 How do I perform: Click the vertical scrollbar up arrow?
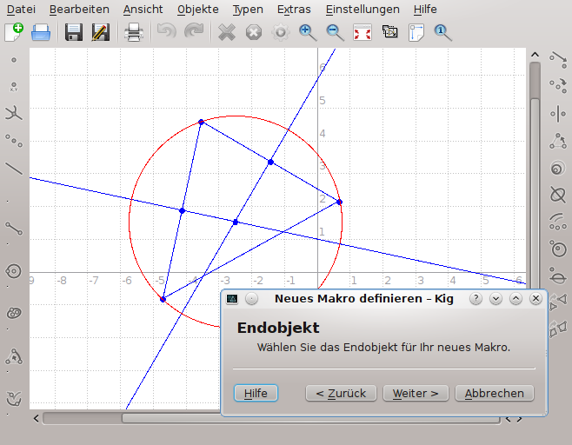tap(535, 55)
